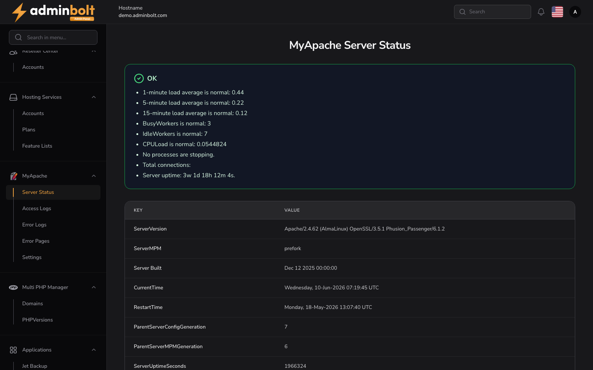Click the Multi PHP Manager php icon
This screenshot has width=593, height=370.
tap(13, 287)
